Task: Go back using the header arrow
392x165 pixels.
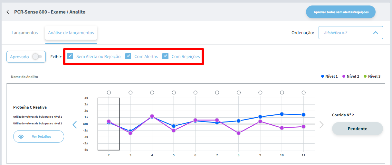Action: pyautogui.click(x=8, y=12)
